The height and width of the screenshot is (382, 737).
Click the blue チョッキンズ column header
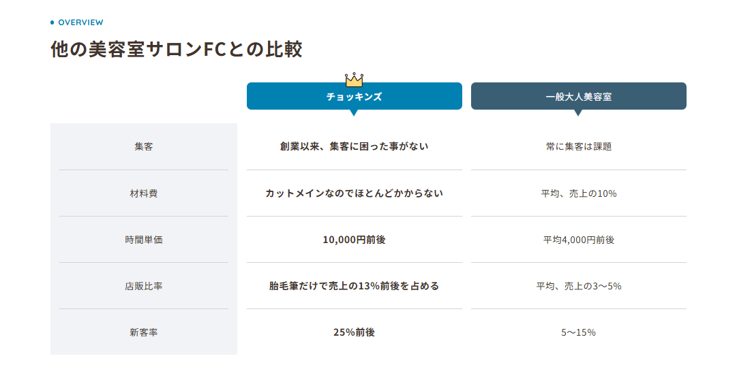pyautogui.click(x=354, y=96)
